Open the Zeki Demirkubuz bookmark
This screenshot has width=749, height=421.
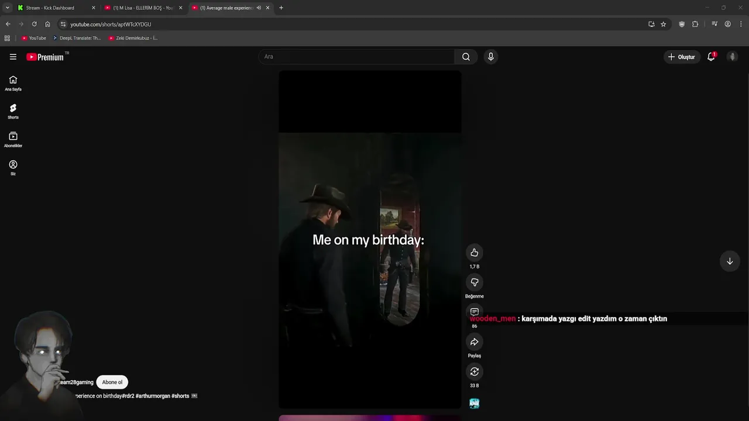pos(133,38)
